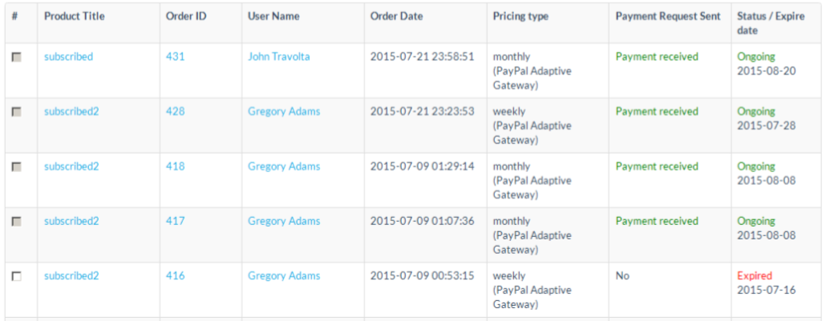Screen dimensions: 826x321
Task: Open the 'subscribed' product link
Action: click(68, 57)
